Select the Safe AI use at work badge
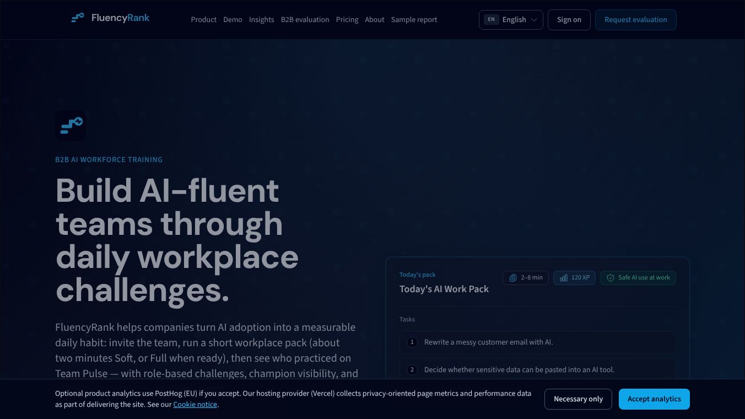 coord(638,278)
